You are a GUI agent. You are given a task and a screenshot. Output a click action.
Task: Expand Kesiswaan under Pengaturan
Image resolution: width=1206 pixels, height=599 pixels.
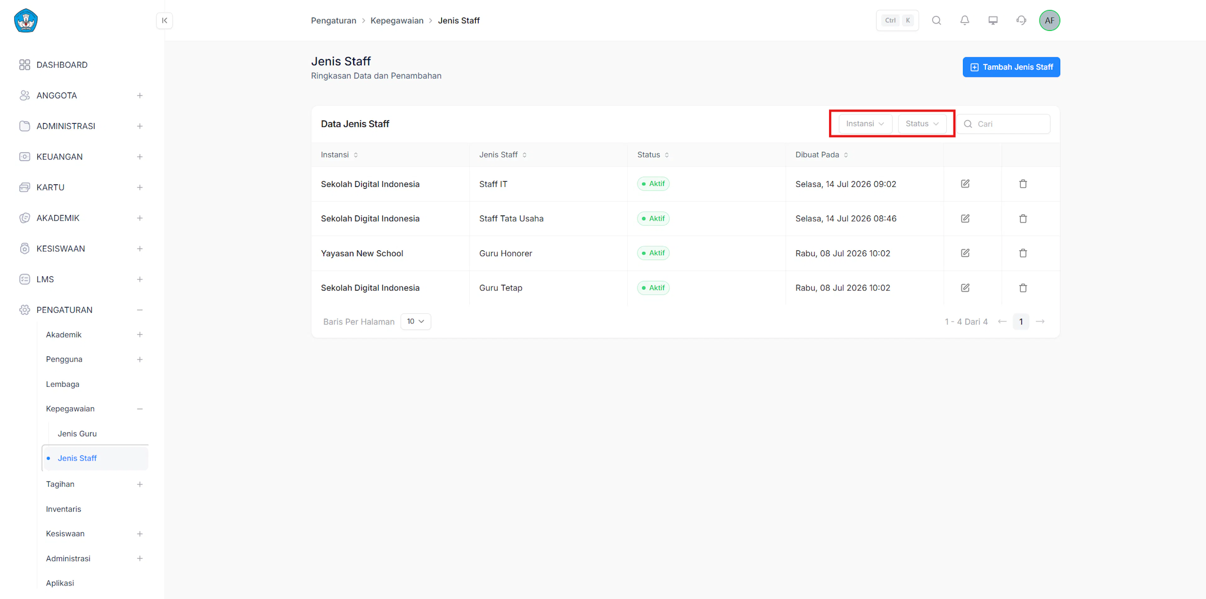tap(139, 533)
